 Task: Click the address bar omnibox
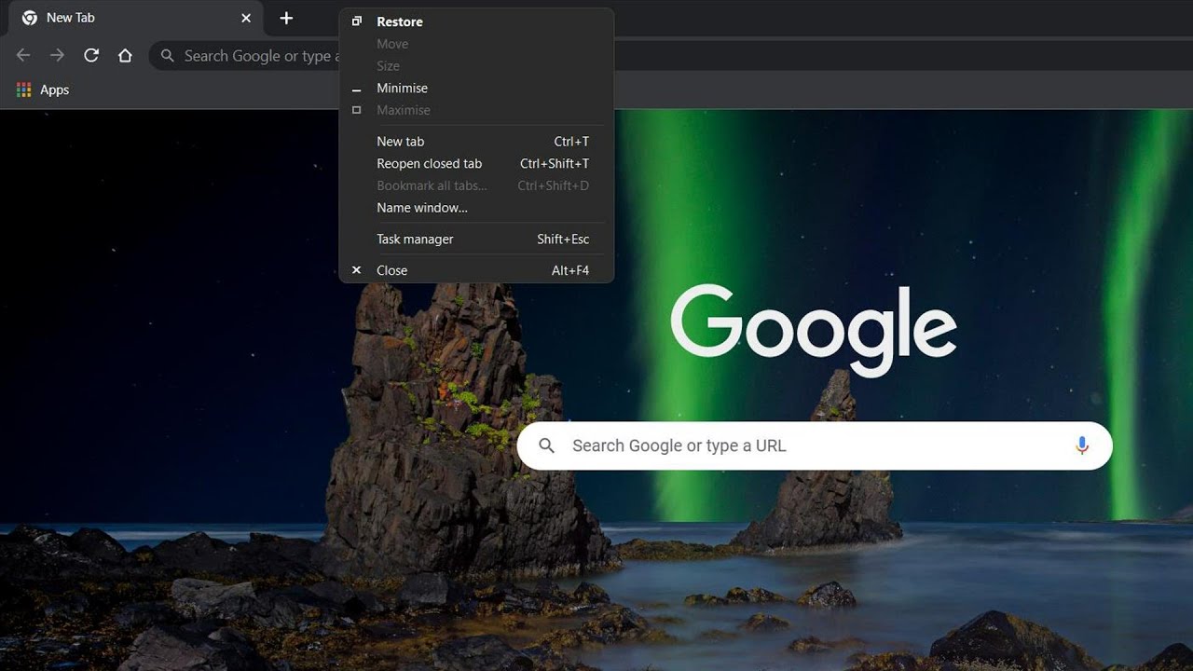coord(244,56)
